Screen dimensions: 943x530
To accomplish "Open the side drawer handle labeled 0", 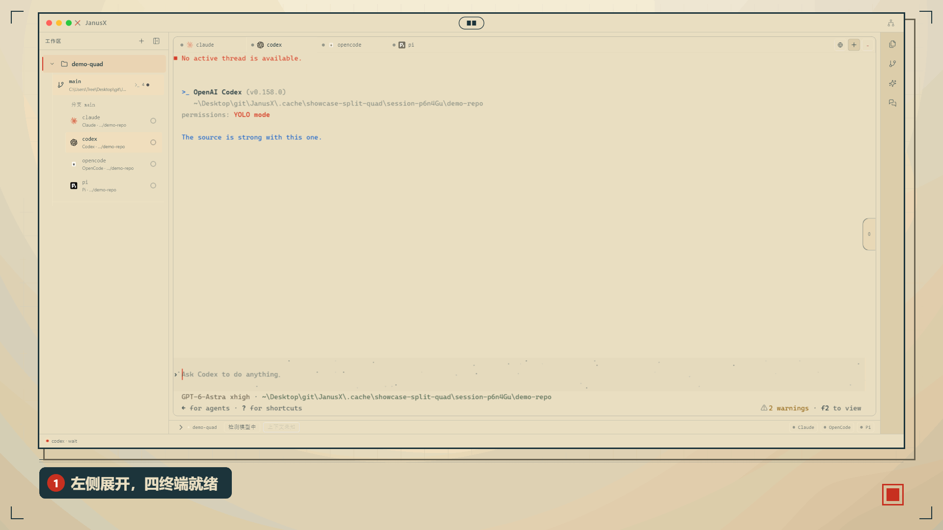I will (869, 234).
